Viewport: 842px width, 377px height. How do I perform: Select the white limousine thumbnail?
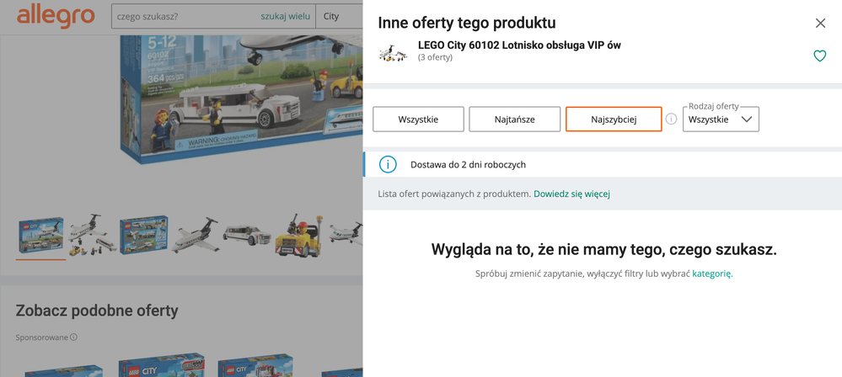tap(247, 235)
